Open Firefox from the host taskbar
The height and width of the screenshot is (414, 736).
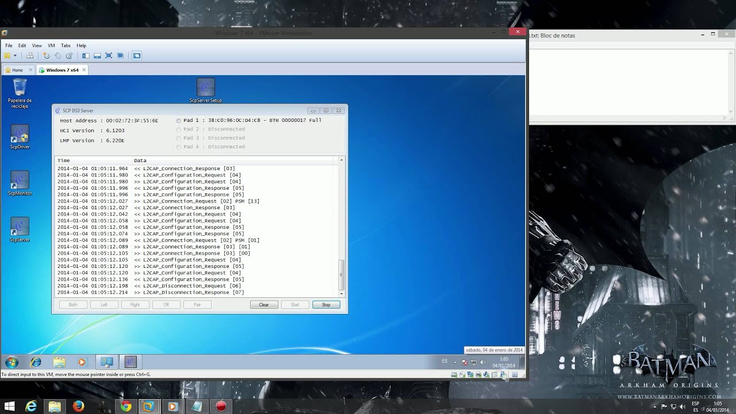click(78, 407)
